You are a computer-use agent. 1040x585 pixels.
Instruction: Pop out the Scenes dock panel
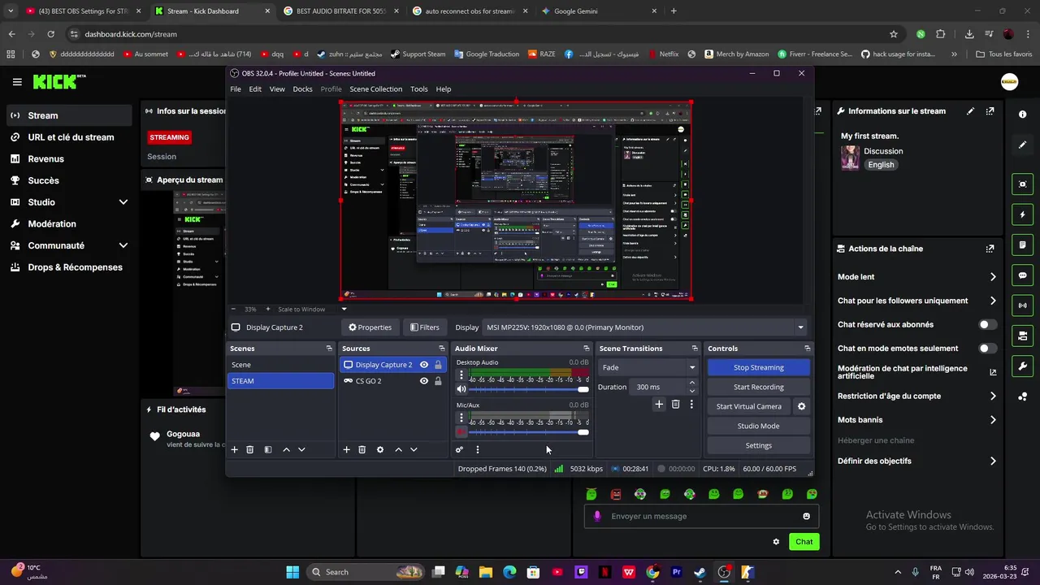click(x=329, y=349)
